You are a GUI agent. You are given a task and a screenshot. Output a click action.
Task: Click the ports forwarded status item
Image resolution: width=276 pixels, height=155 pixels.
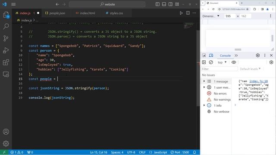pos(30,152)
